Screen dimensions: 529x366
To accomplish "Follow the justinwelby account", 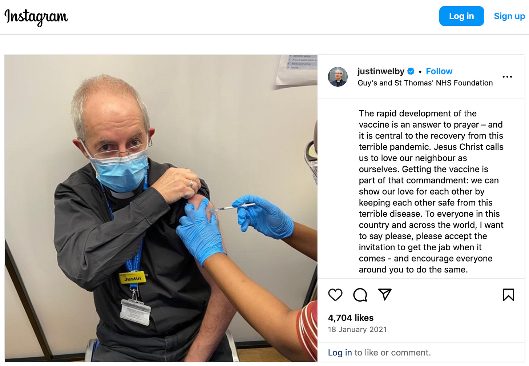I will click(x=439, y=71).
